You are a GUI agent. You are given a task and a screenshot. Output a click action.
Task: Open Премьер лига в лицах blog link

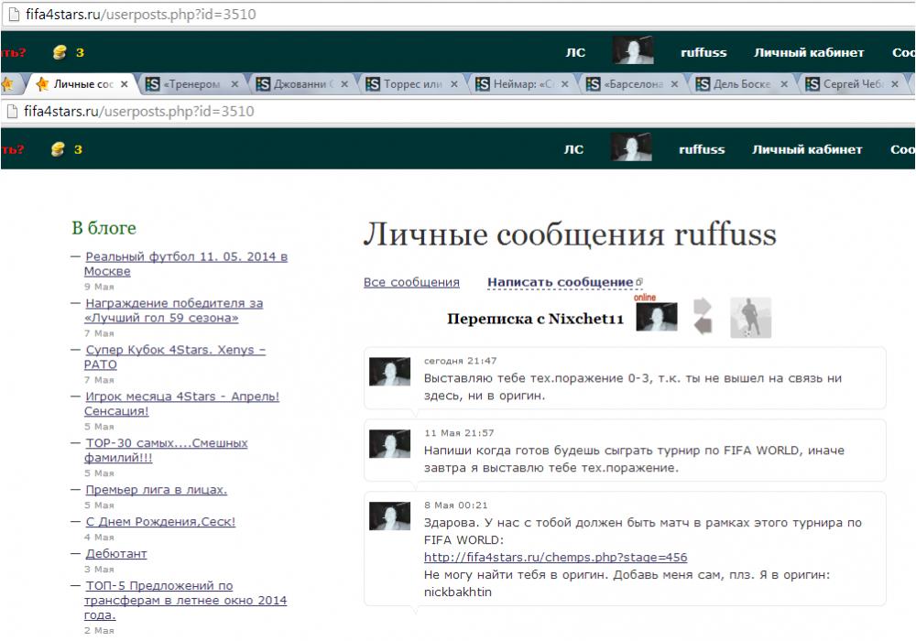(x=156, y=490)
